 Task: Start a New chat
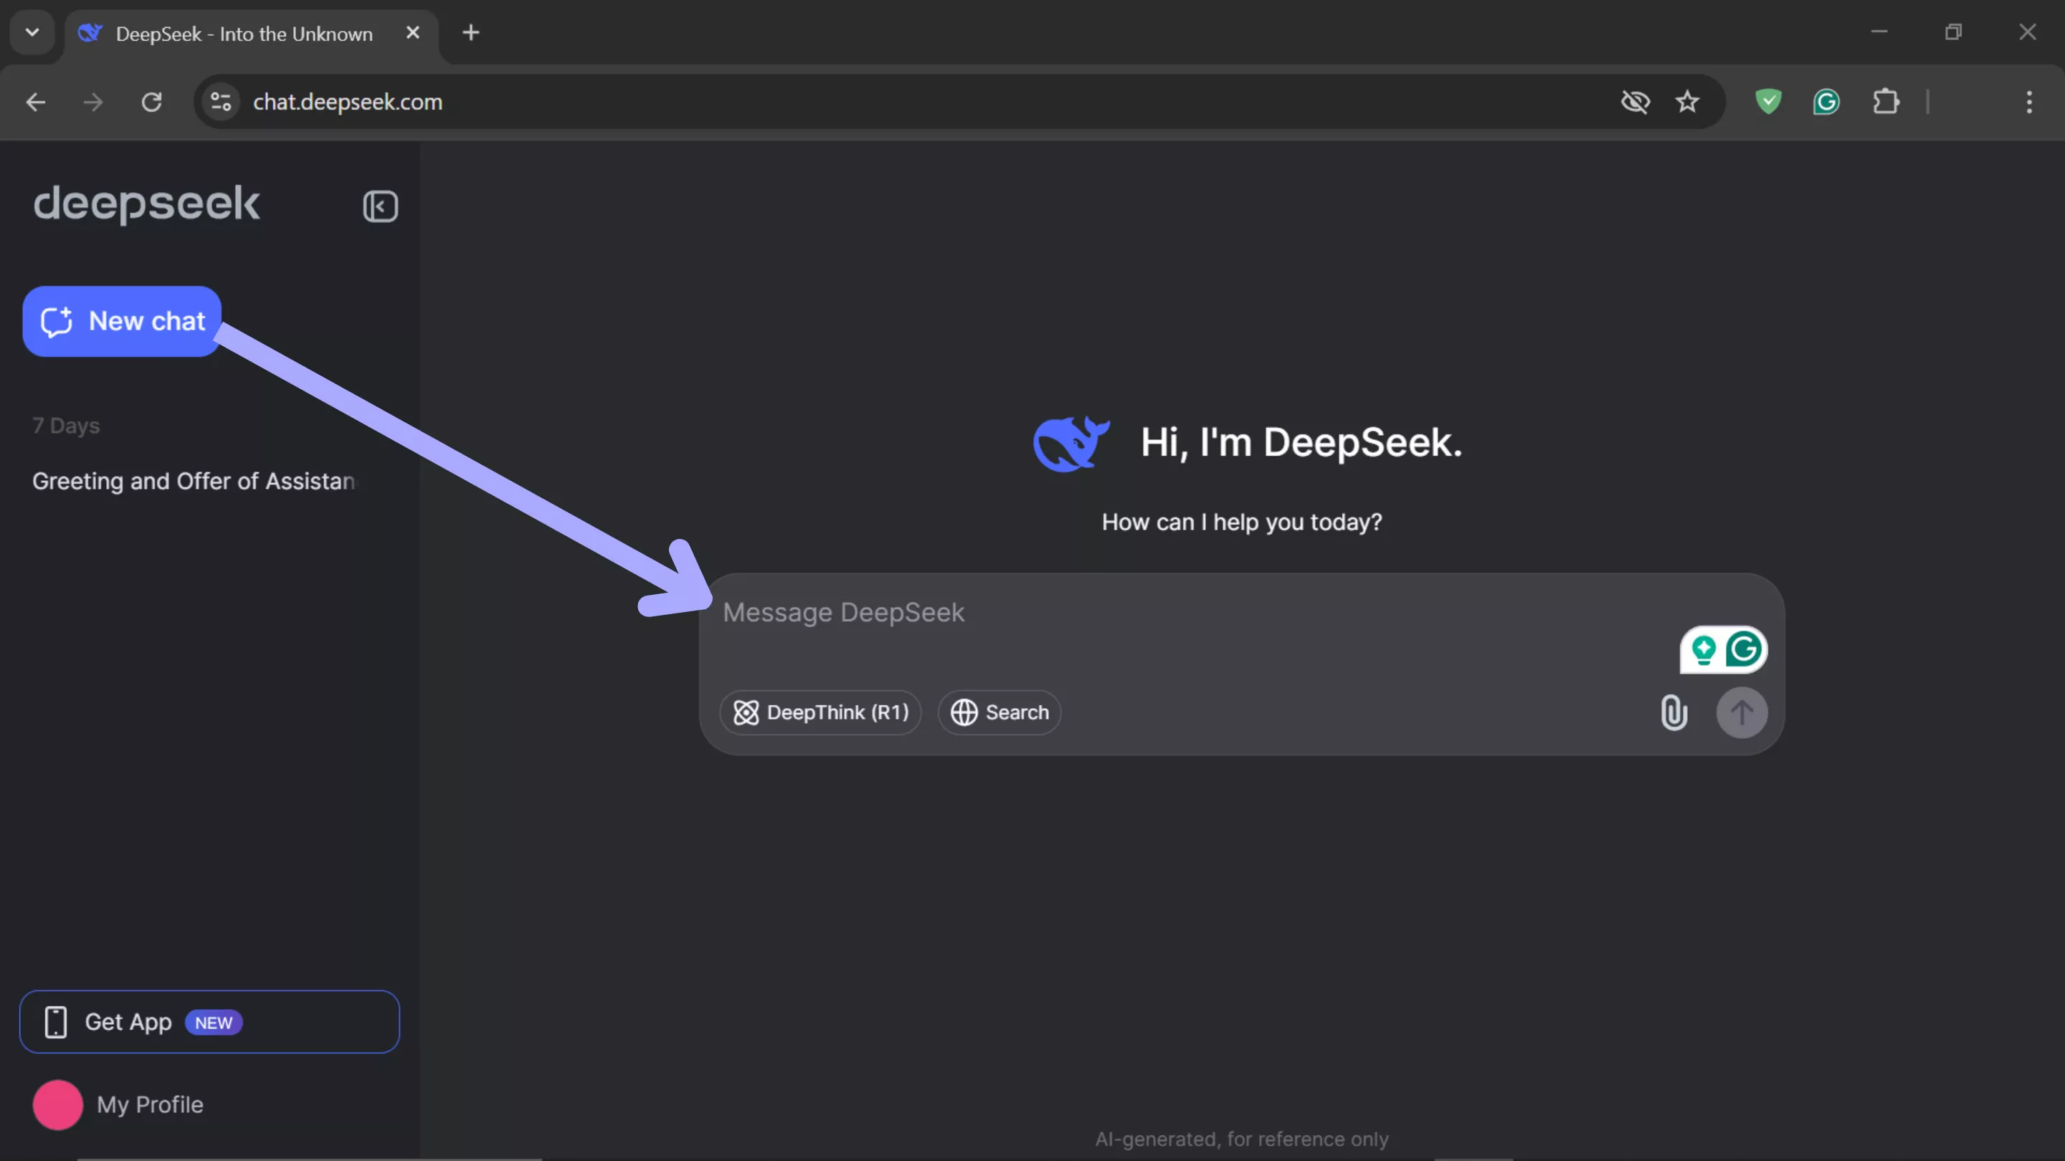tap(121, 321)
